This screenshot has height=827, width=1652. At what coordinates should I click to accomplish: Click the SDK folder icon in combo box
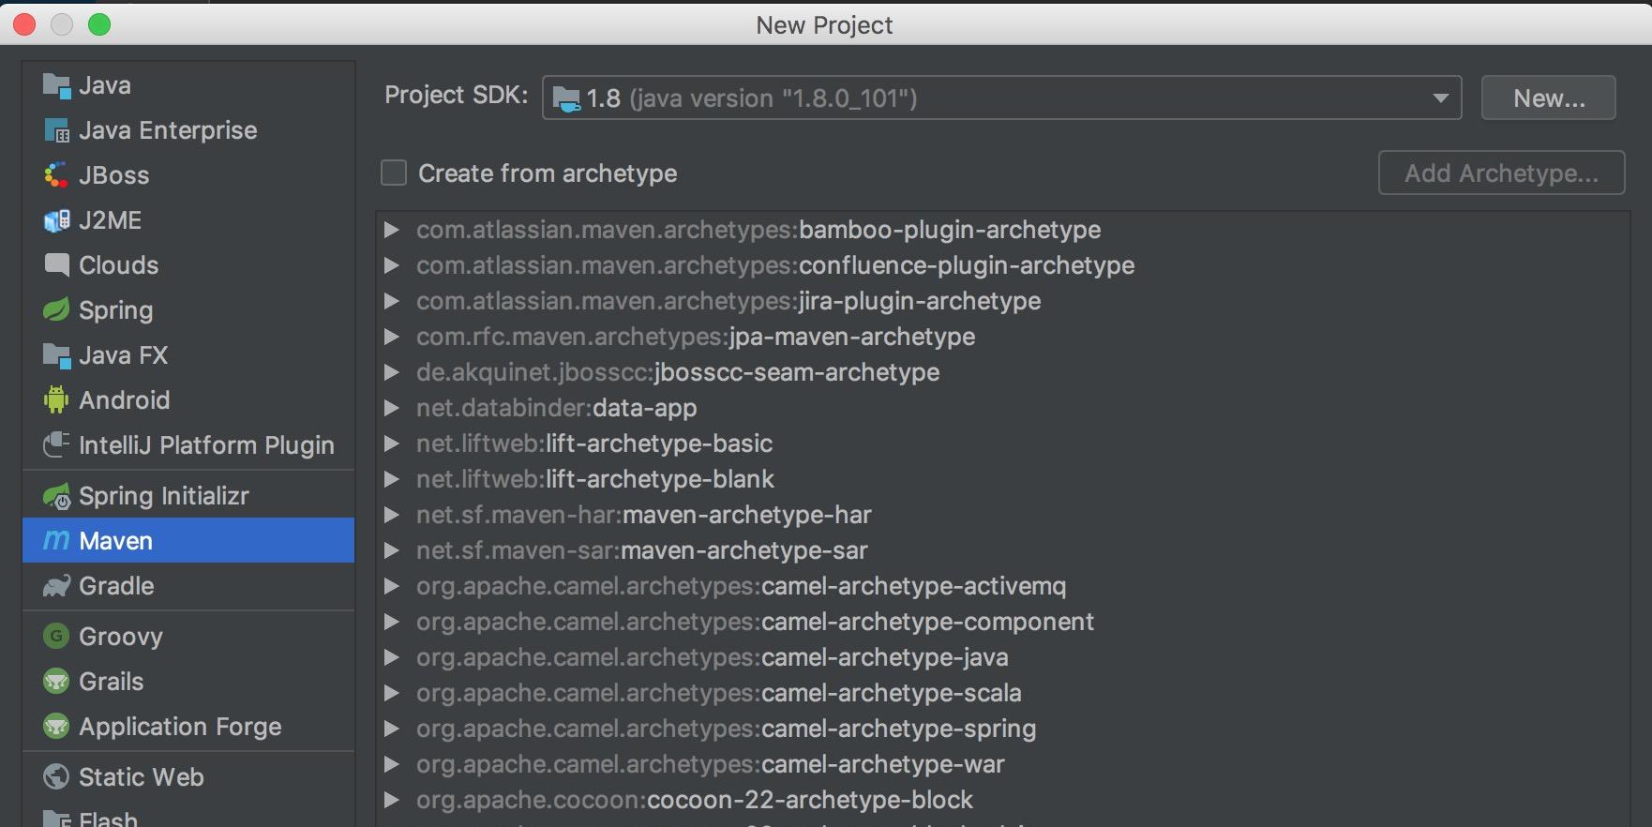tap(566, 98)
